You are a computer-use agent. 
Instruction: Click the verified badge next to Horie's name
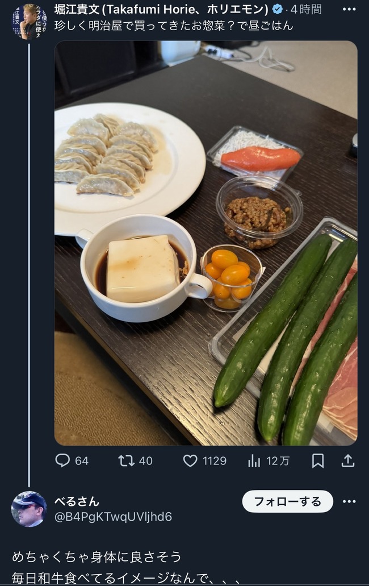point(278,9)
